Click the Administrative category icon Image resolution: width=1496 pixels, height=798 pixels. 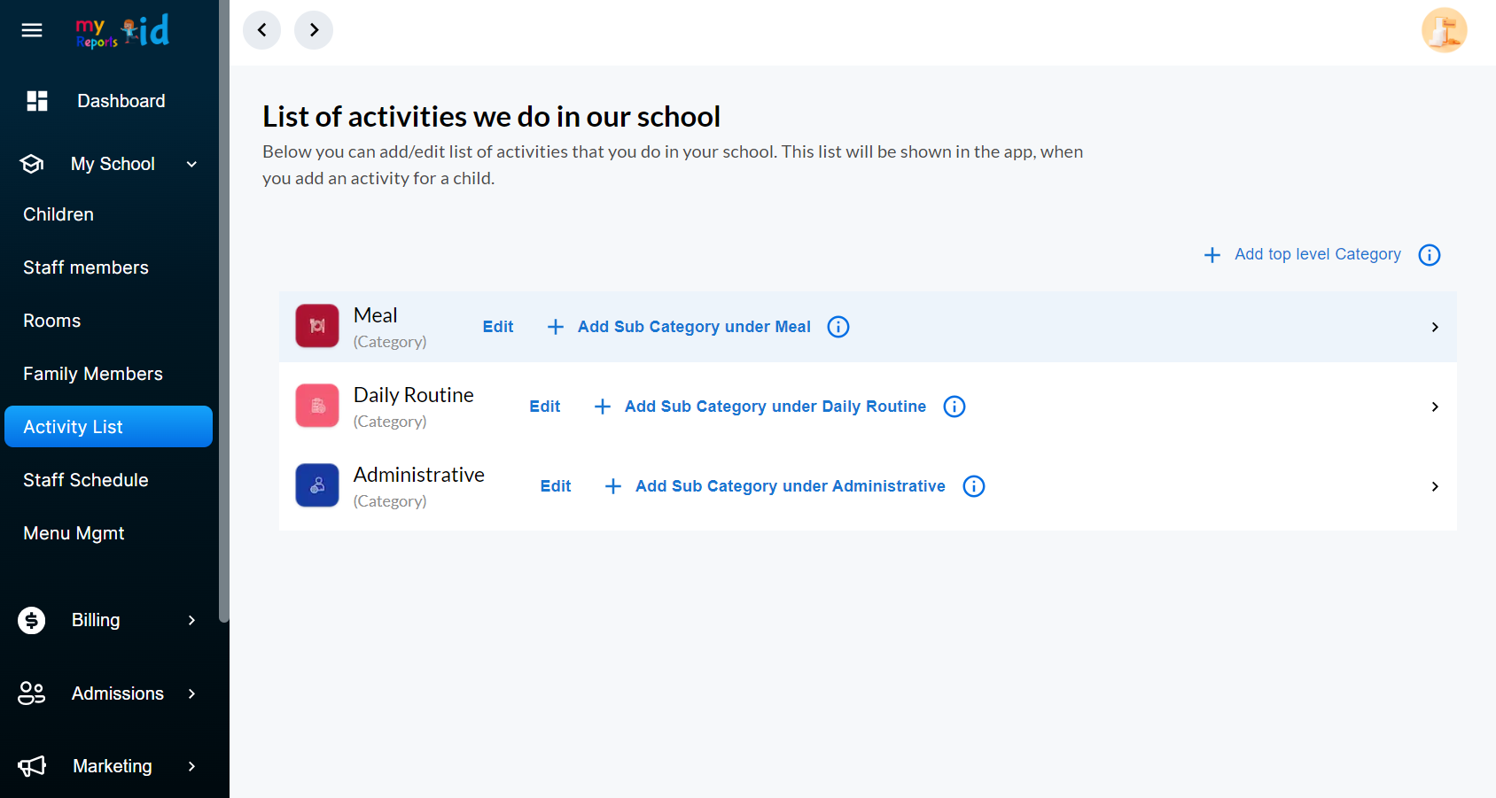317,485
